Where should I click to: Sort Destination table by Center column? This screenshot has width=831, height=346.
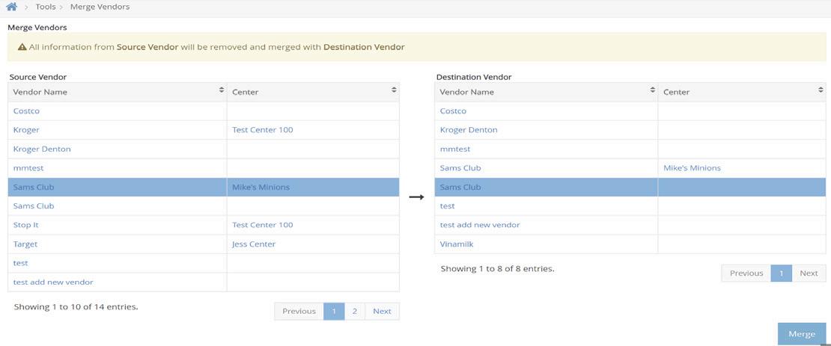(x=821, y=90)
